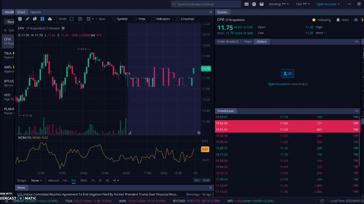Click the shield icon in top bar
The image size is (364, 204).
(x=254, y=4)
